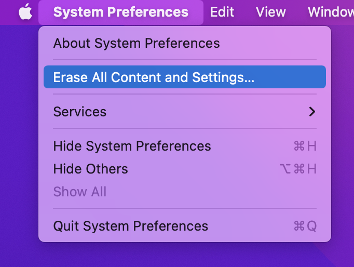Close the System Preferences menu via its title
Image resolution: width=354 pixels, height=267 pixels.
(121, 12)
